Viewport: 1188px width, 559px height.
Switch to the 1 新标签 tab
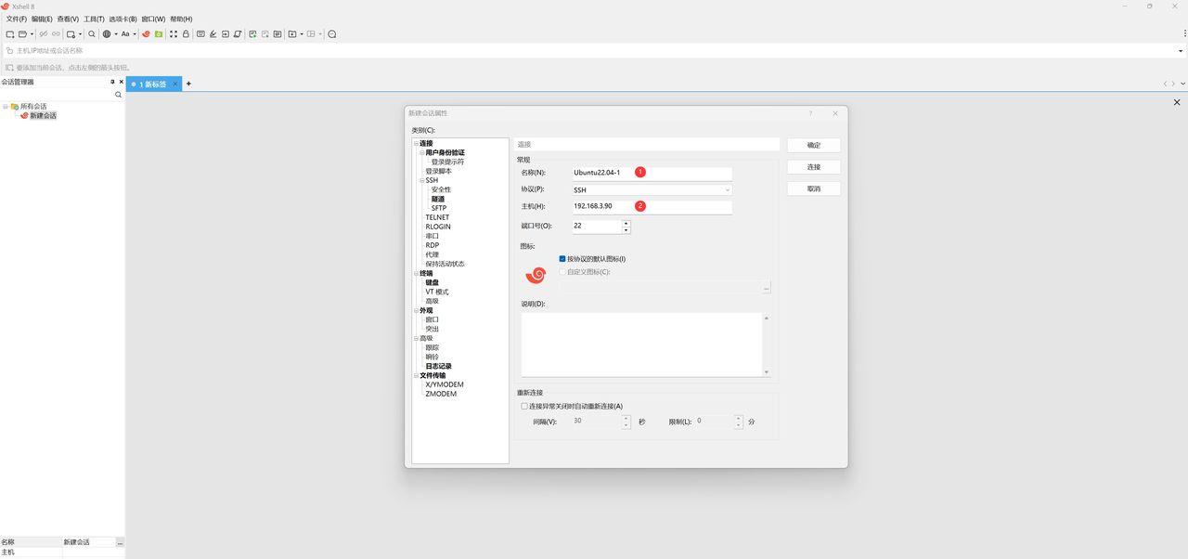pos(153,84)
